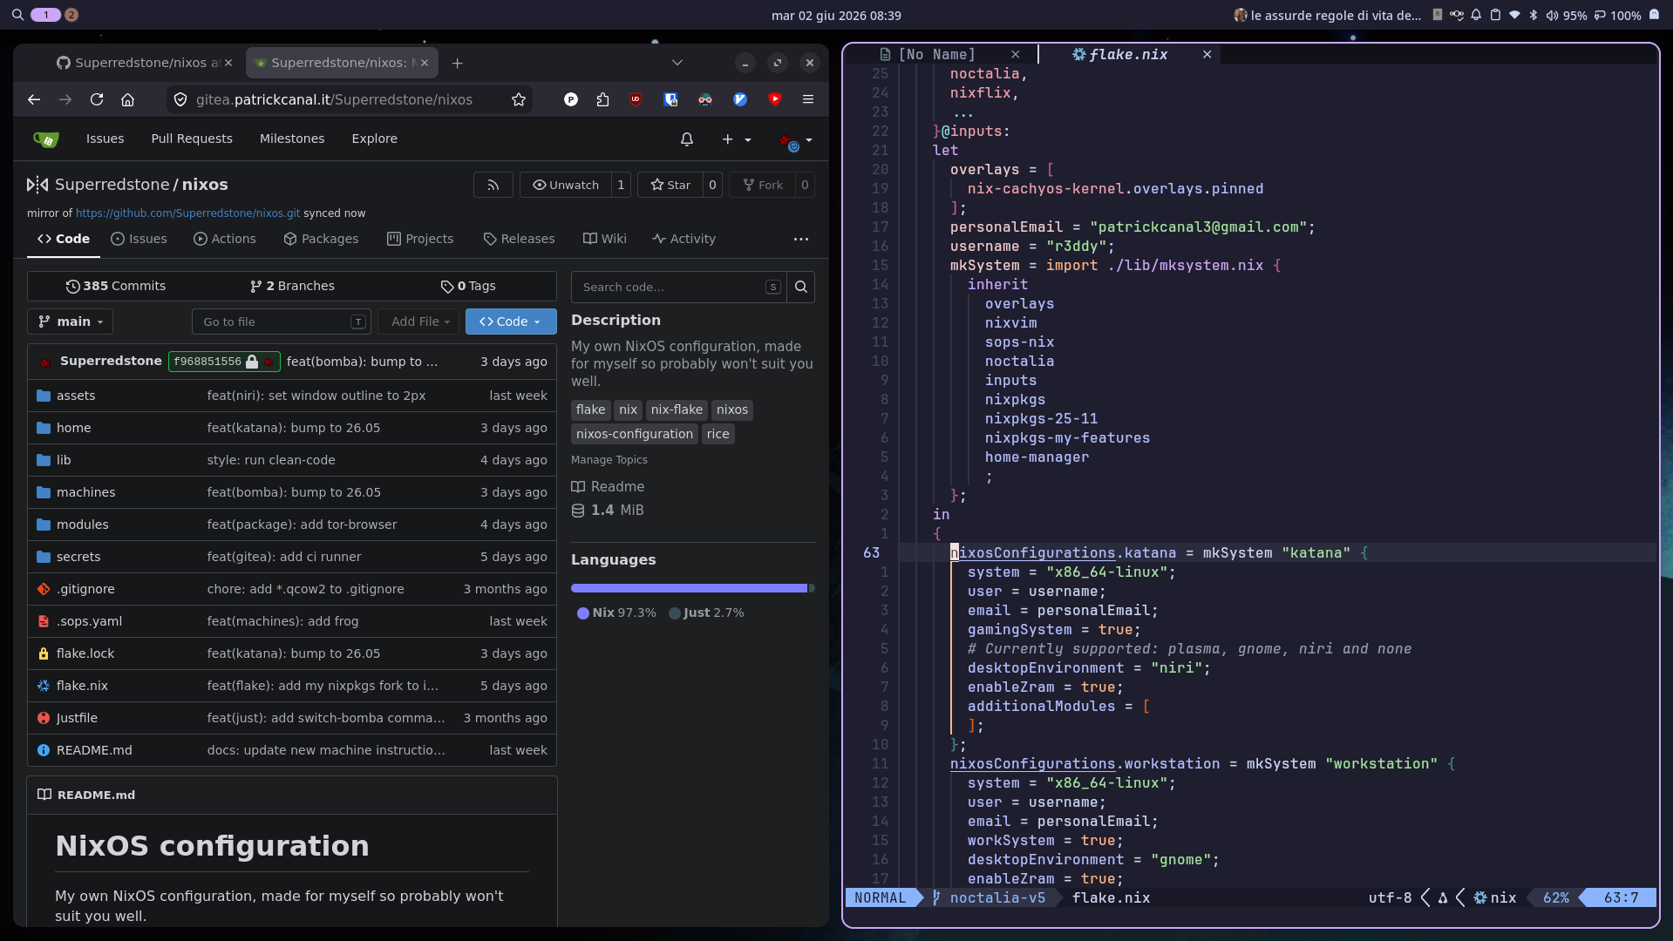
Task: View the 385 Commits history
Action: (116, 287)
